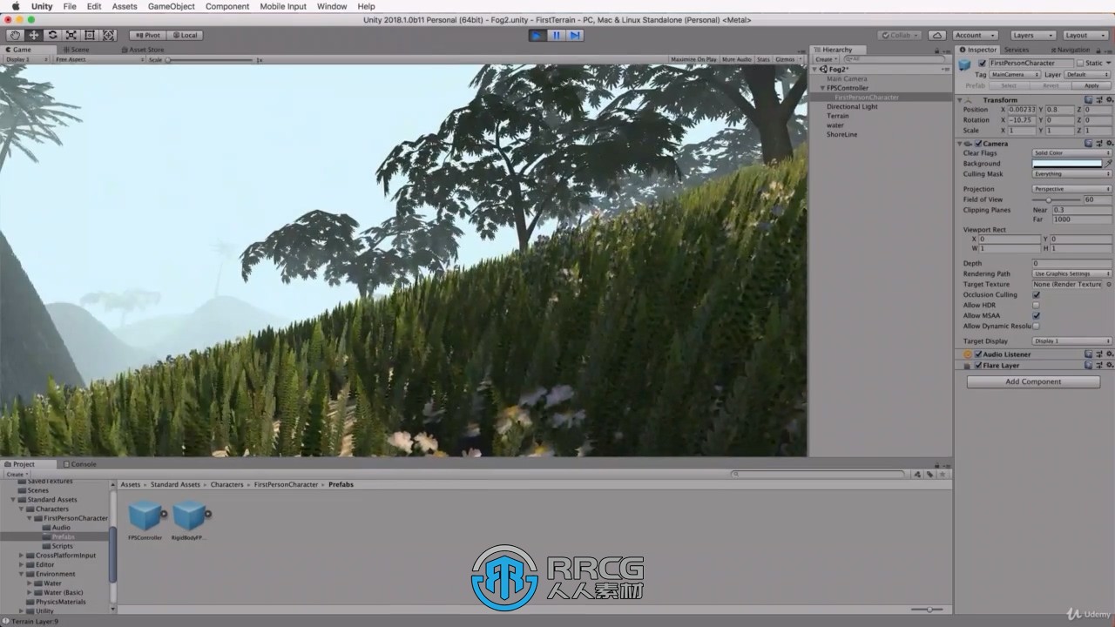This screenshot has width=1115, height=627.
Task: Select the combined Transform tool
Action: [109, 35]
